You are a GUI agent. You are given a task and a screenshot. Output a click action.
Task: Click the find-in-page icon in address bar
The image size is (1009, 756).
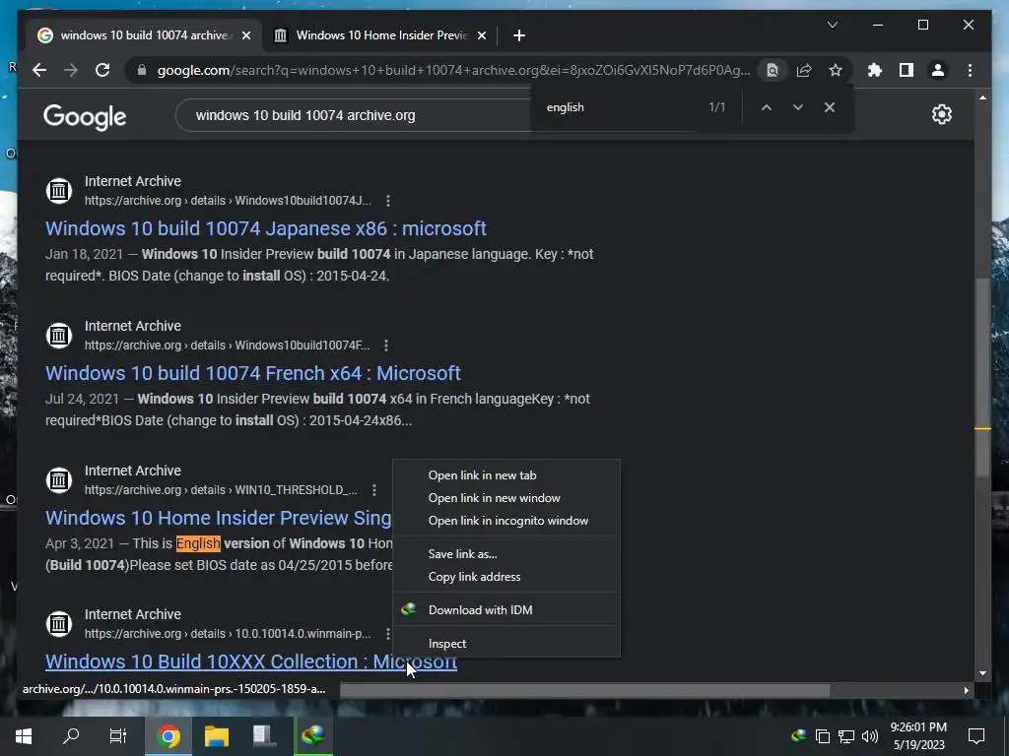(773, 70)
